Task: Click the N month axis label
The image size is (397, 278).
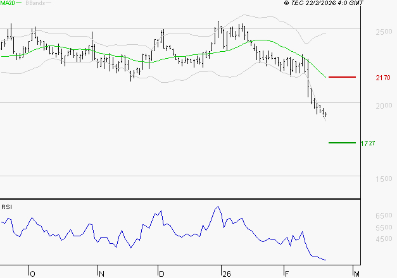Action: (x=101, y=274)
